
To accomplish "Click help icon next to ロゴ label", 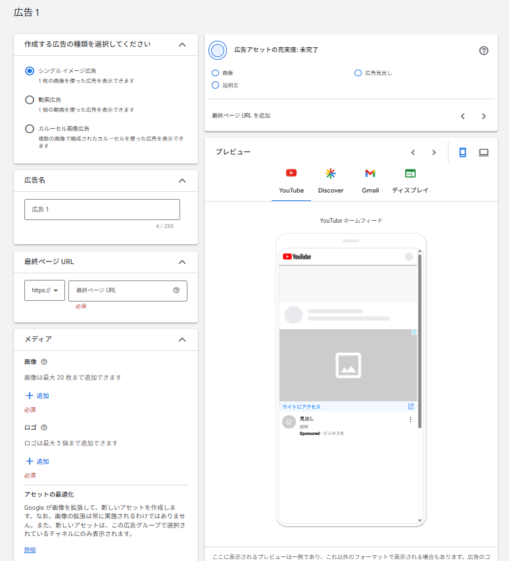I will (44, 428).
